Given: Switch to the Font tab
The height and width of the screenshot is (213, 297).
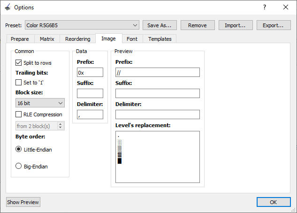Looking at the screenshot, I should point(132,39).
